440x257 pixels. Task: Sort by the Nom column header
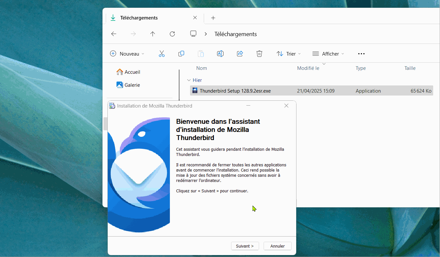point(202,68)
